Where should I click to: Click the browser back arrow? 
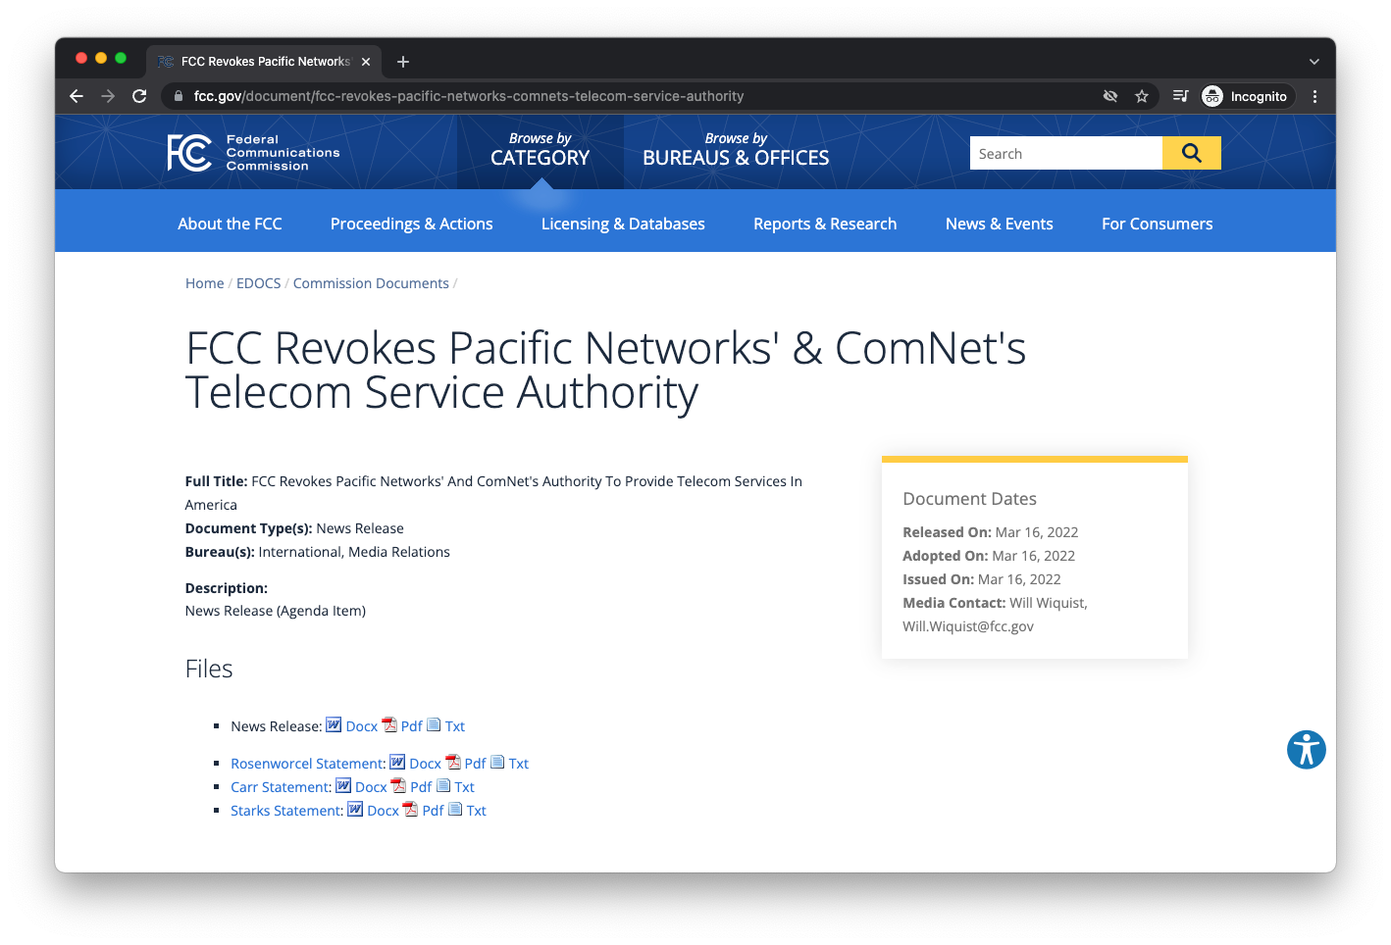point(77,96)
